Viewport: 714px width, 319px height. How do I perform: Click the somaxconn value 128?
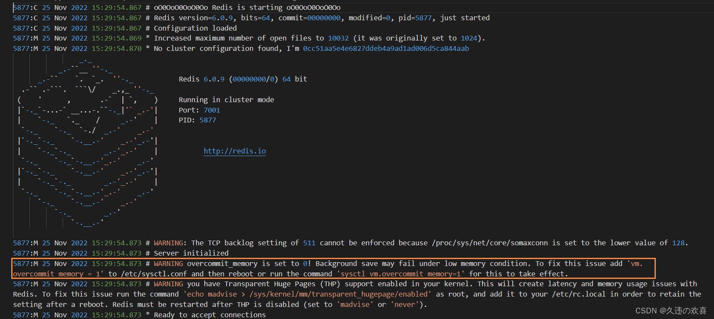pos(678,243)
